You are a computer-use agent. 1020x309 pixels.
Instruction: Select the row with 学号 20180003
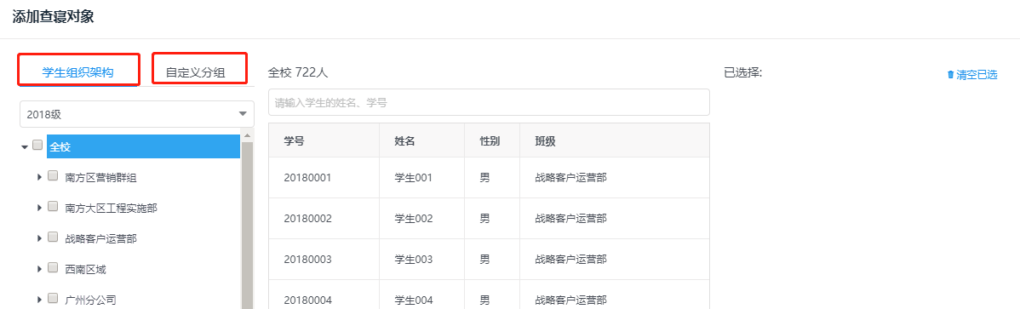(489, 259)
